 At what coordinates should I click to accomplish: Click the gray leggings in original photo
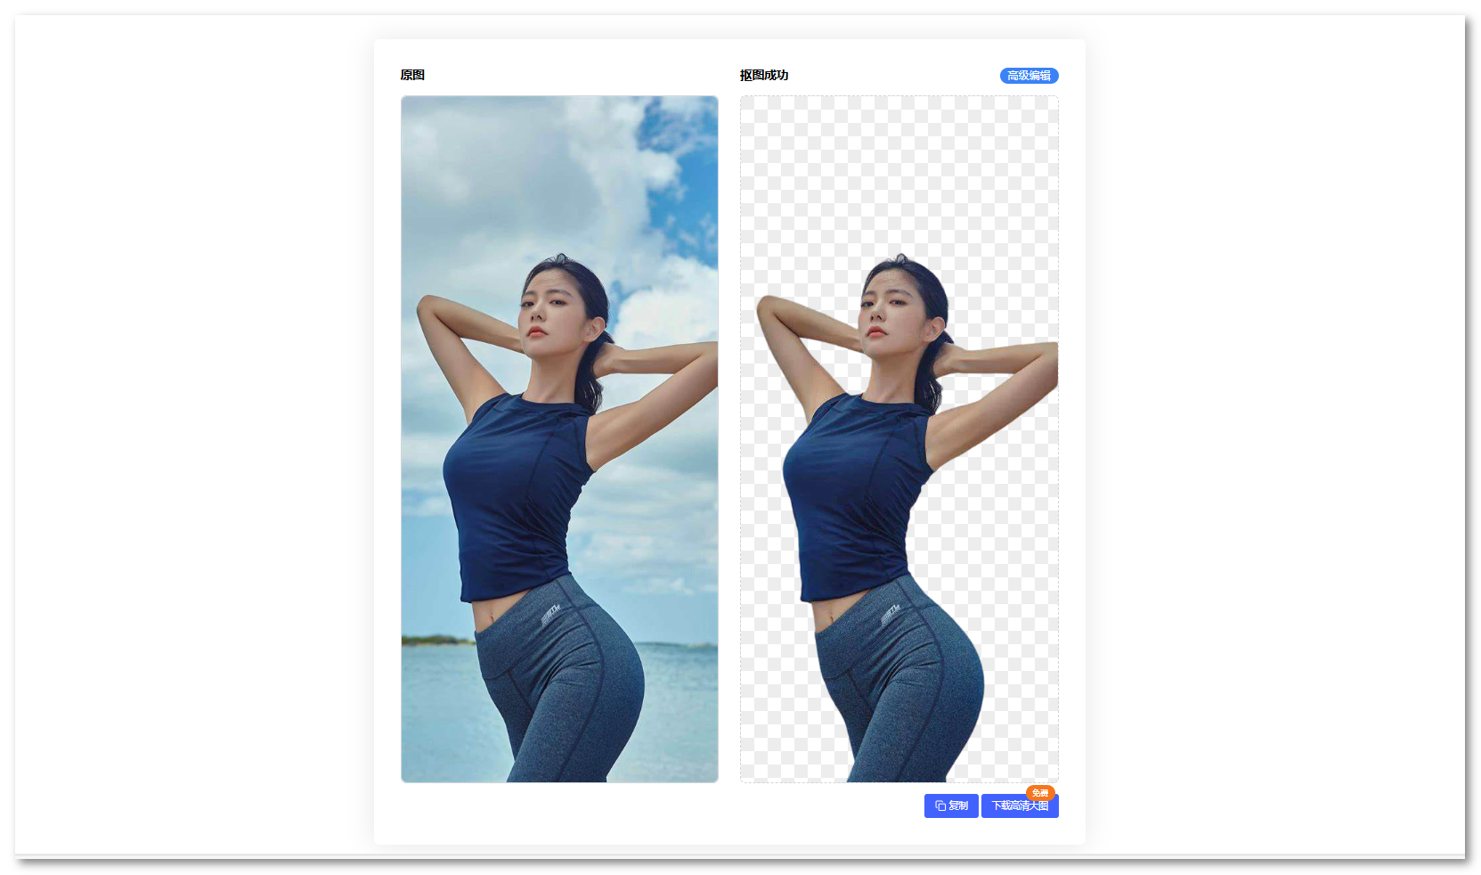click(x=561, y=695)
